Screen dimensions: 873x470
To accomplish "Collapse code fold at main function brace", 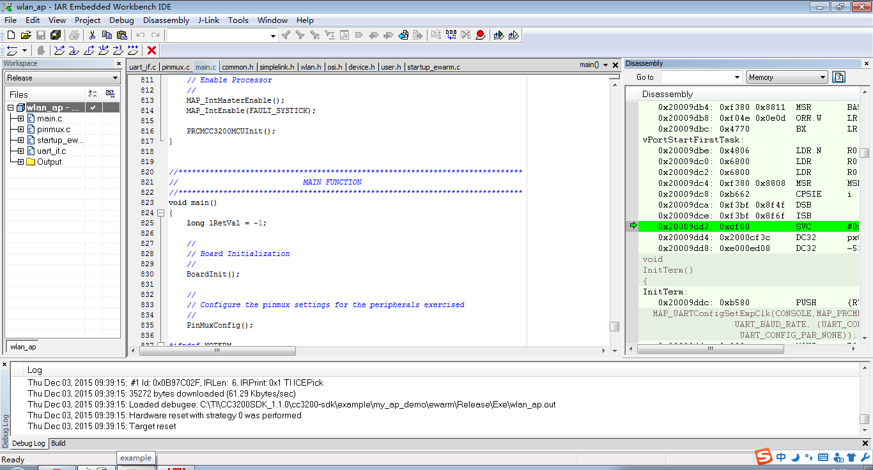I will tap(160, 213).
